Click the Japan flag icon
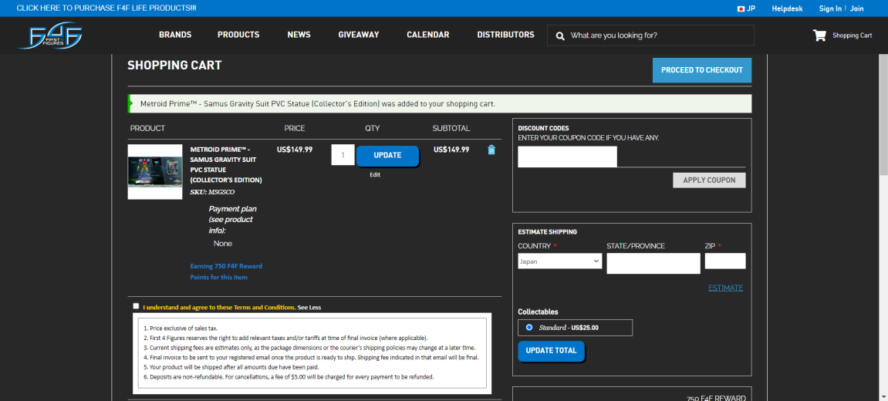The height and width of the screenshot is (401, 888). (741, 8)
